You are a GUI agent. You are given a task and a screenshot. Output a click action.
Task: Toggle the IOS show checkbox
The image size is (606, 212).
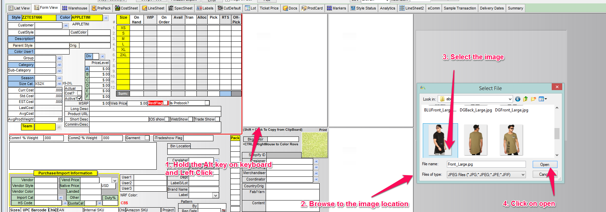coord(167,119)
